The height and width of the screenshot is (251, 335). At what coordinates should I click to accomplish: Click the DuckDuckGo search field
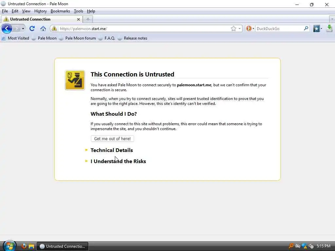[x=279, y=29]
